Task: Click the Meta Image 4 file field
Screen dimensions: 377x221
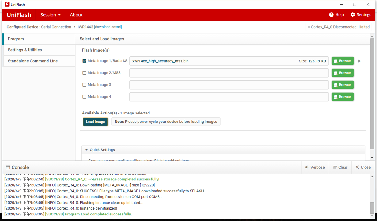Action: coord(229,97)
